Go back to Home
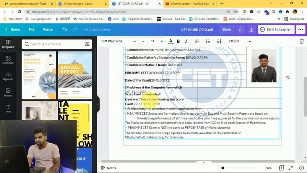The width and height of the screenshot is (307, 173). (x=12, y=30)
